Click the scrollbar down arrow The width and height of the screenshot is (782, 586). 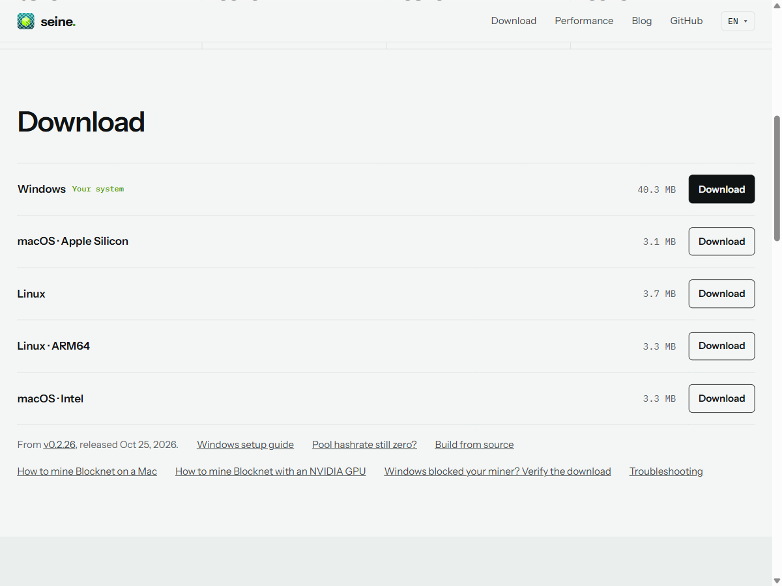pos(777,580)
